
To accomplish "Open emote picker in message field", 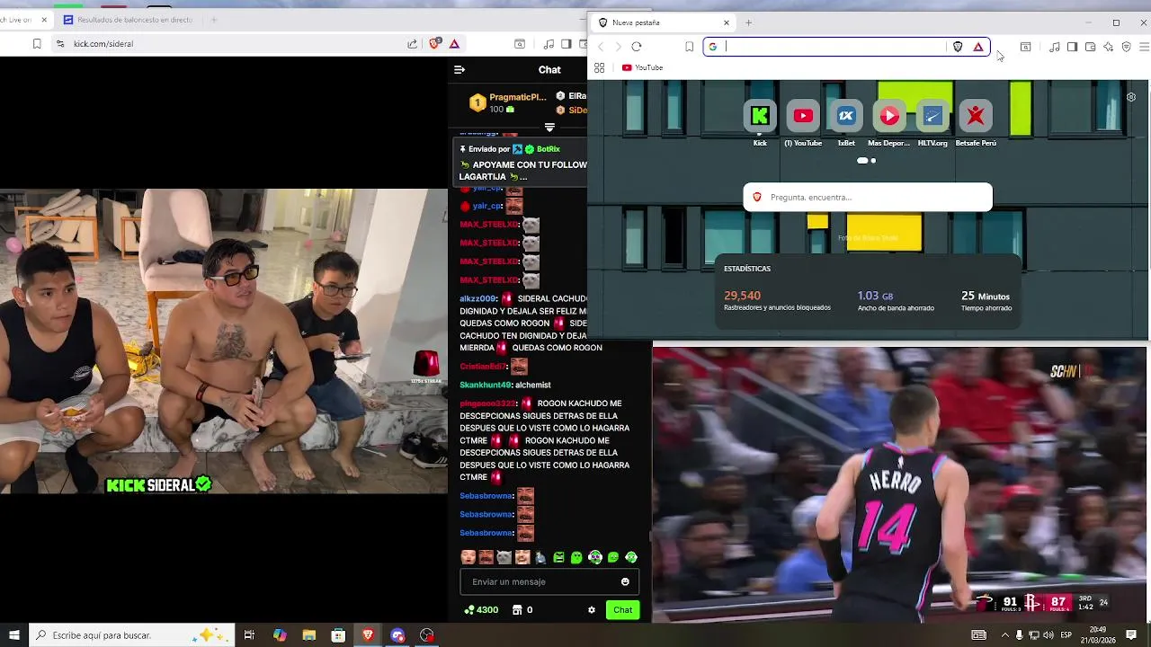I will pyautogui.click(x=625, y=581).
